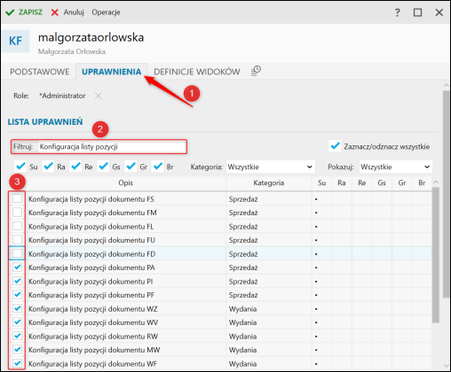This screenshot has width=451, height=372.
Task: Open the change history icon tab
Action: 256,71
